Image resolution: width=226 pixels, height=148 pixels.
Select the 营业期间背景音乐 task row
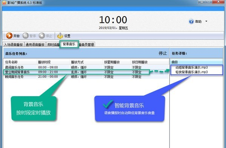pos(86,72)
